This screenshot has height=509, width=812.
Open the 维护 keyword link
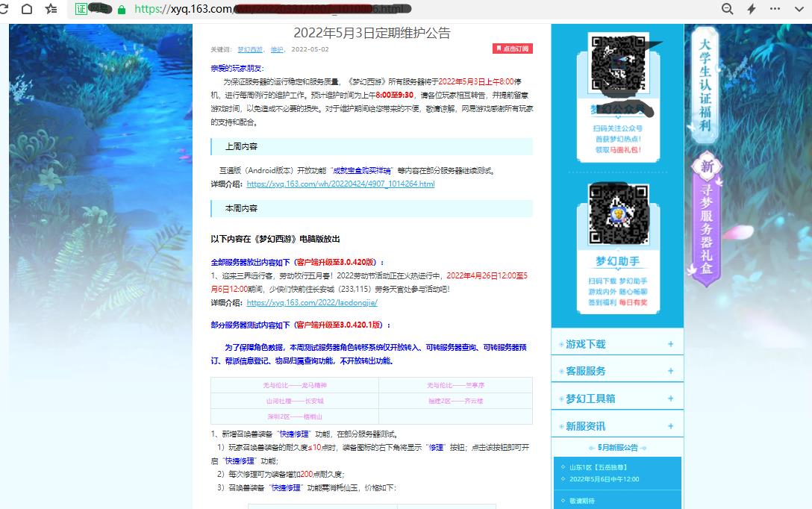277,50
